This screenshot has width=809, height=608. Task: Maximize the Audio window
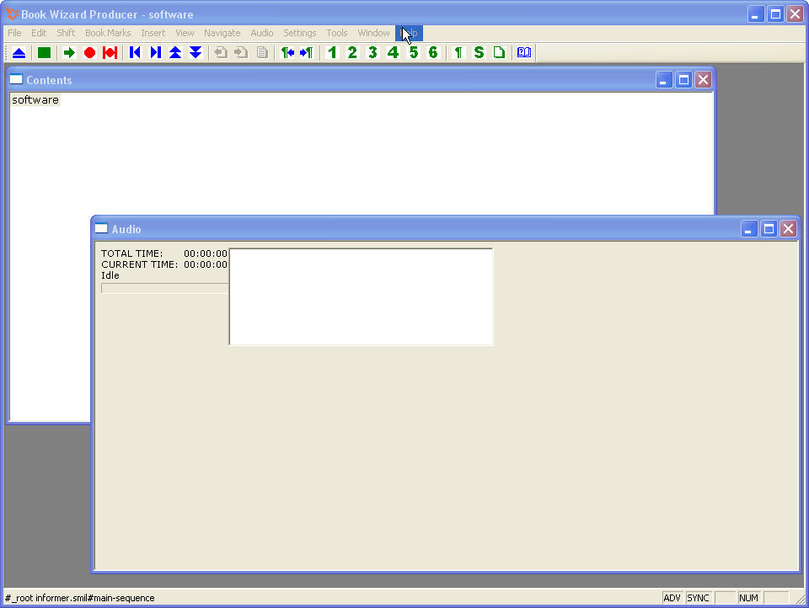click(x=769, y=228)
